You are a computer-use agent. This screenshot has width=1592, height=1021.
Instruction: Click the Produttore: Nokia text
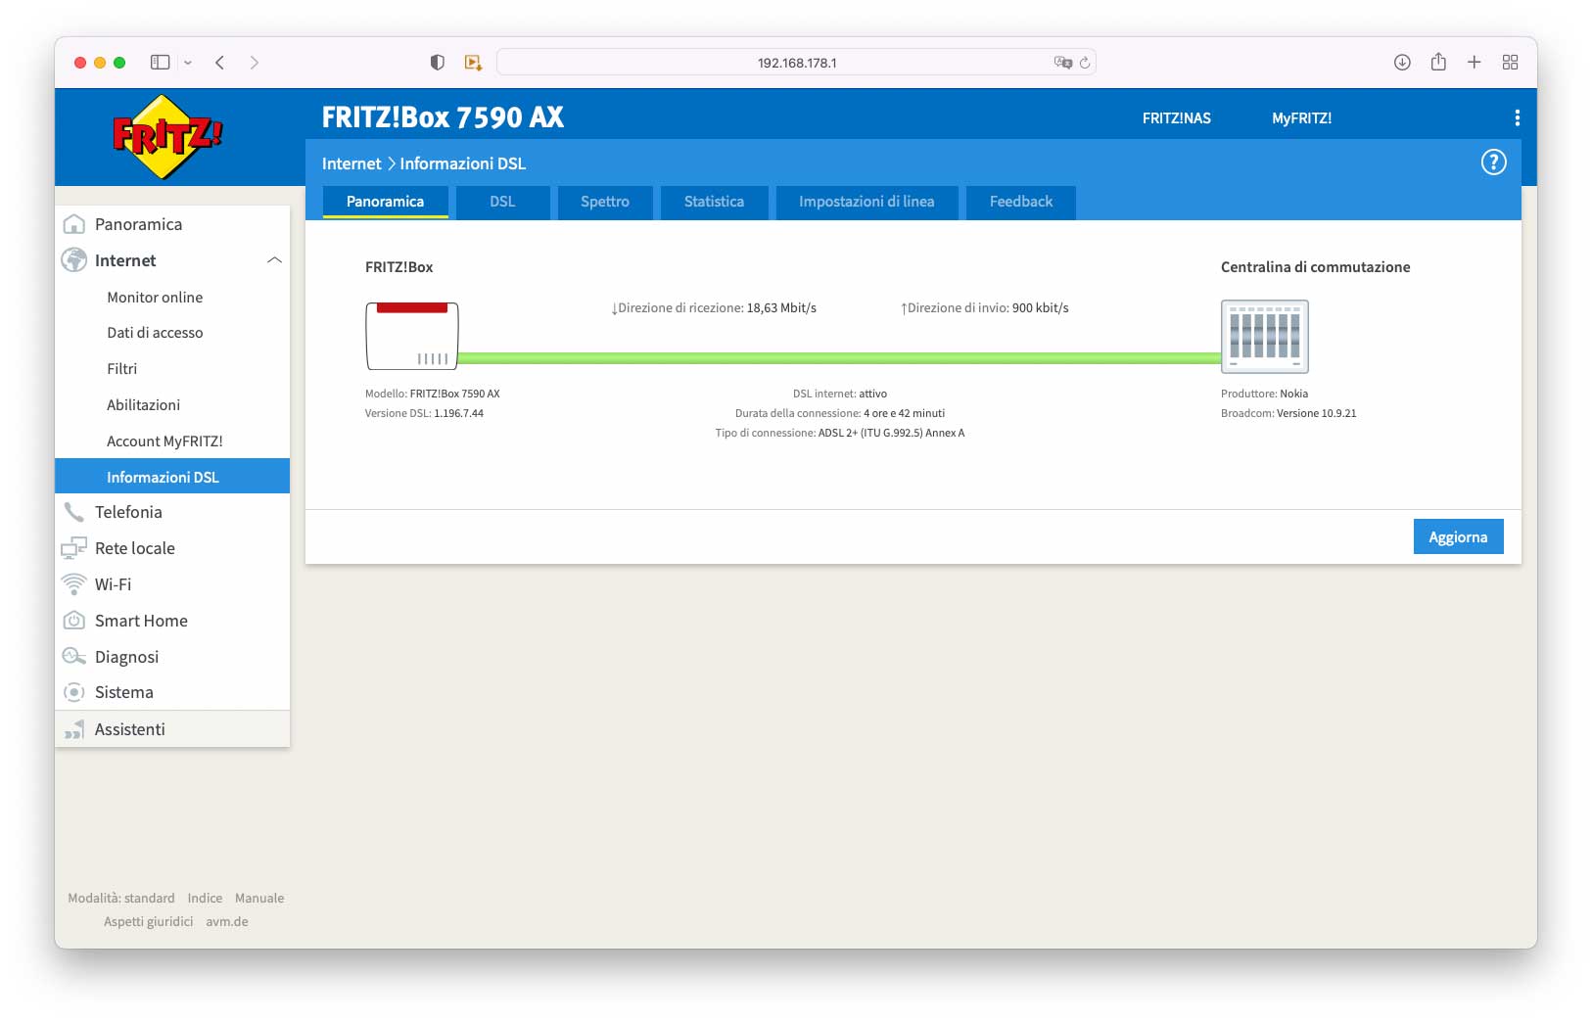(x=1264, y=394)
